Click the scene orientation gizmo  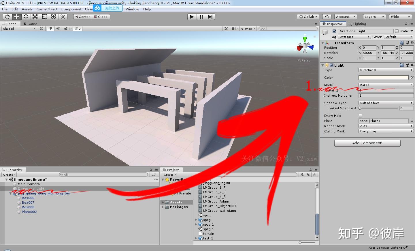coord(305,46)
